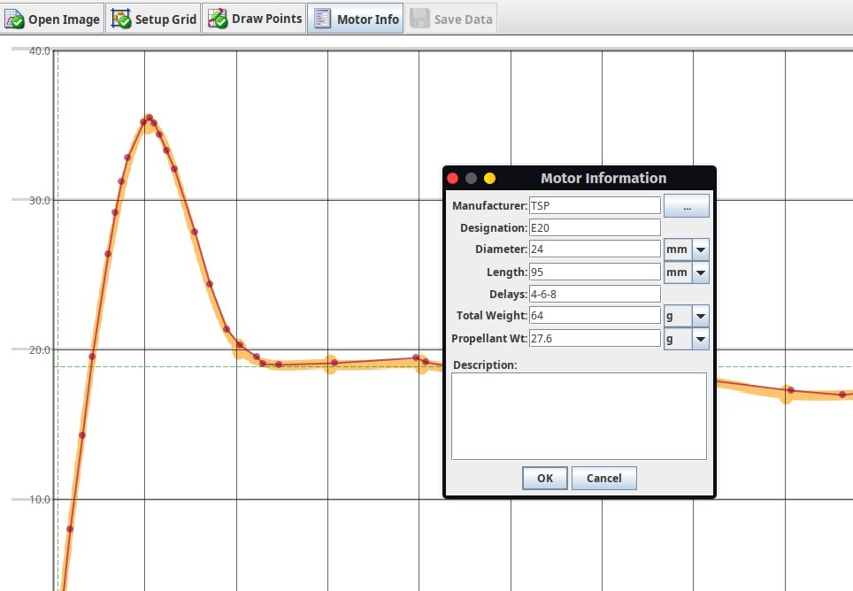This screenshot has width=853, height=591.
Task: Select the Draw Points tool
Action: tap(255, 19)
